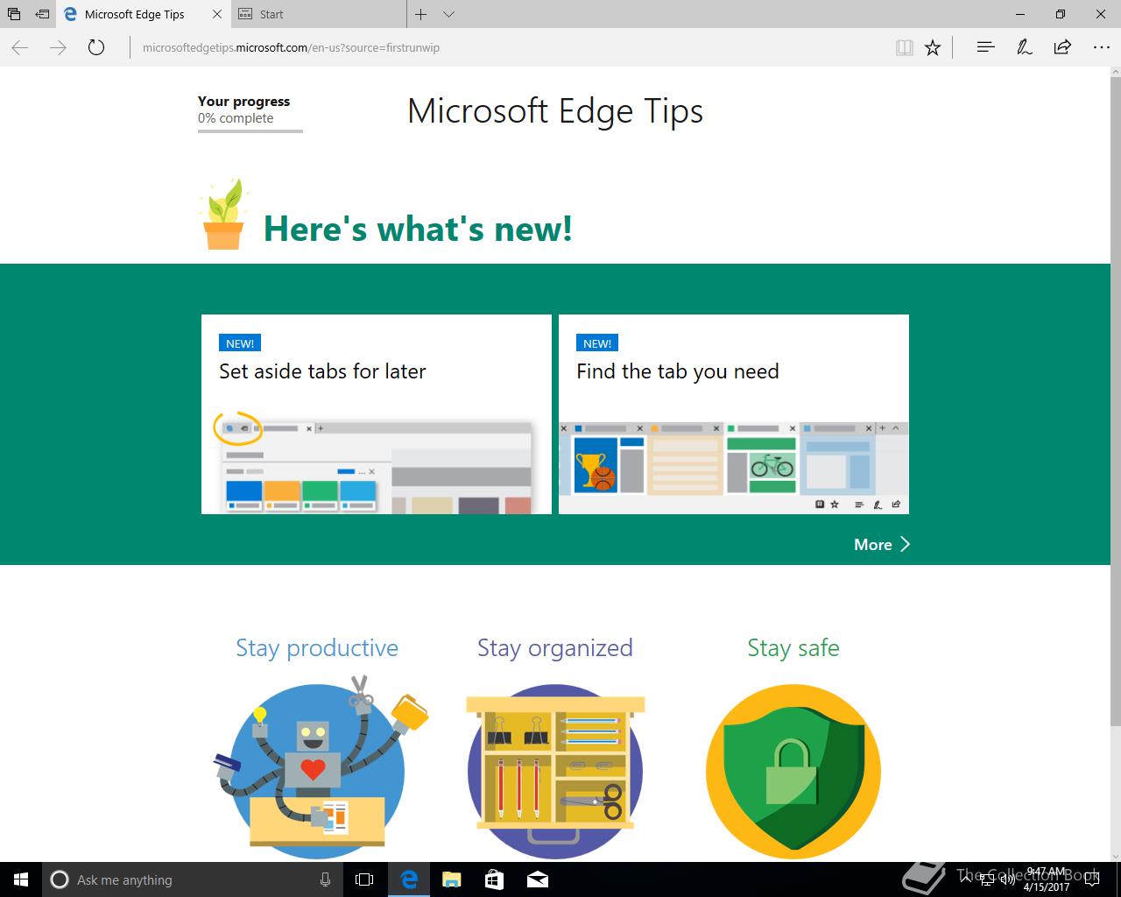Click the address bar URL
1121x897 pixels.
pyautogui.click(x=291, y=47)
